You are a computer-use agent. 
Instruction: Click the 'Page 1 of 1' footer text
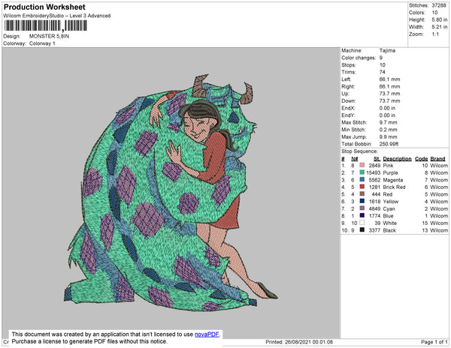pos(434,342)
